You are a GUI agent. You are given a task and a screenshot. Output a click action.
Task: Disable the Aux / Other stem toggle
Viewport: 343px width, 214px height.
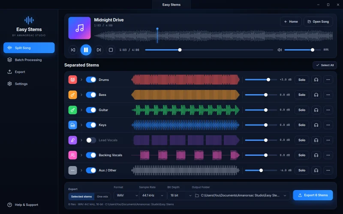coord(91,170)
